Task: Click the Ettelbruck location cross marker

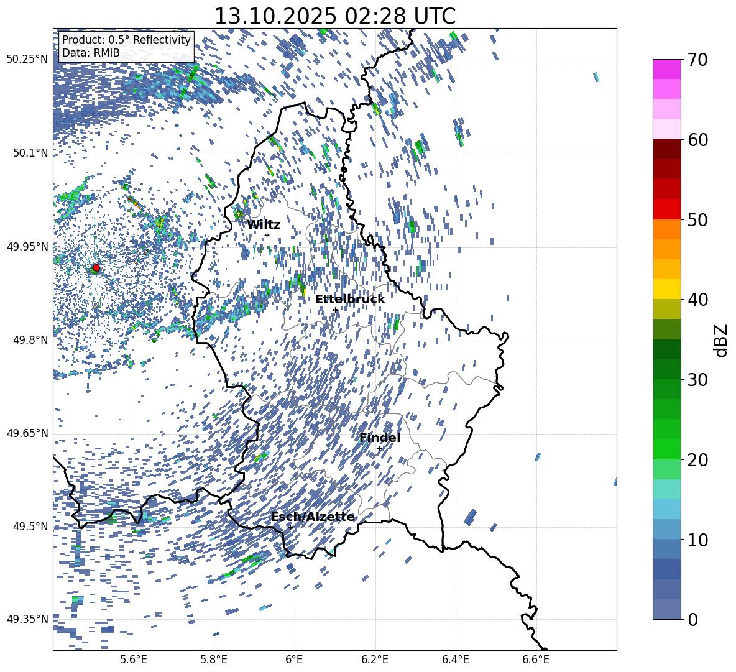Action: click(335, 310)
